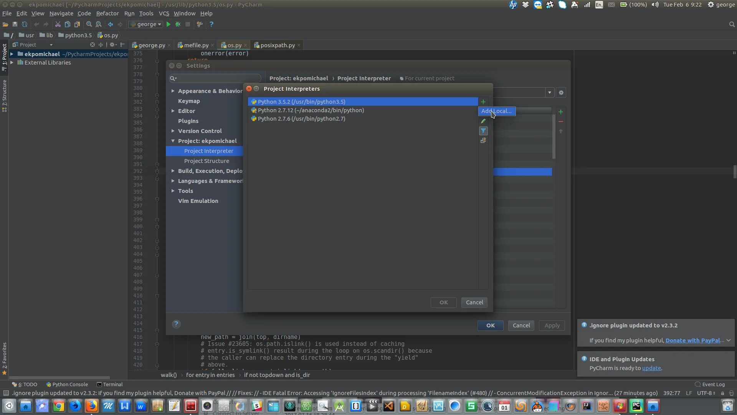
Task: Toggle the virtualenv filter funnel icon
Action: click(x=483, y=131)
